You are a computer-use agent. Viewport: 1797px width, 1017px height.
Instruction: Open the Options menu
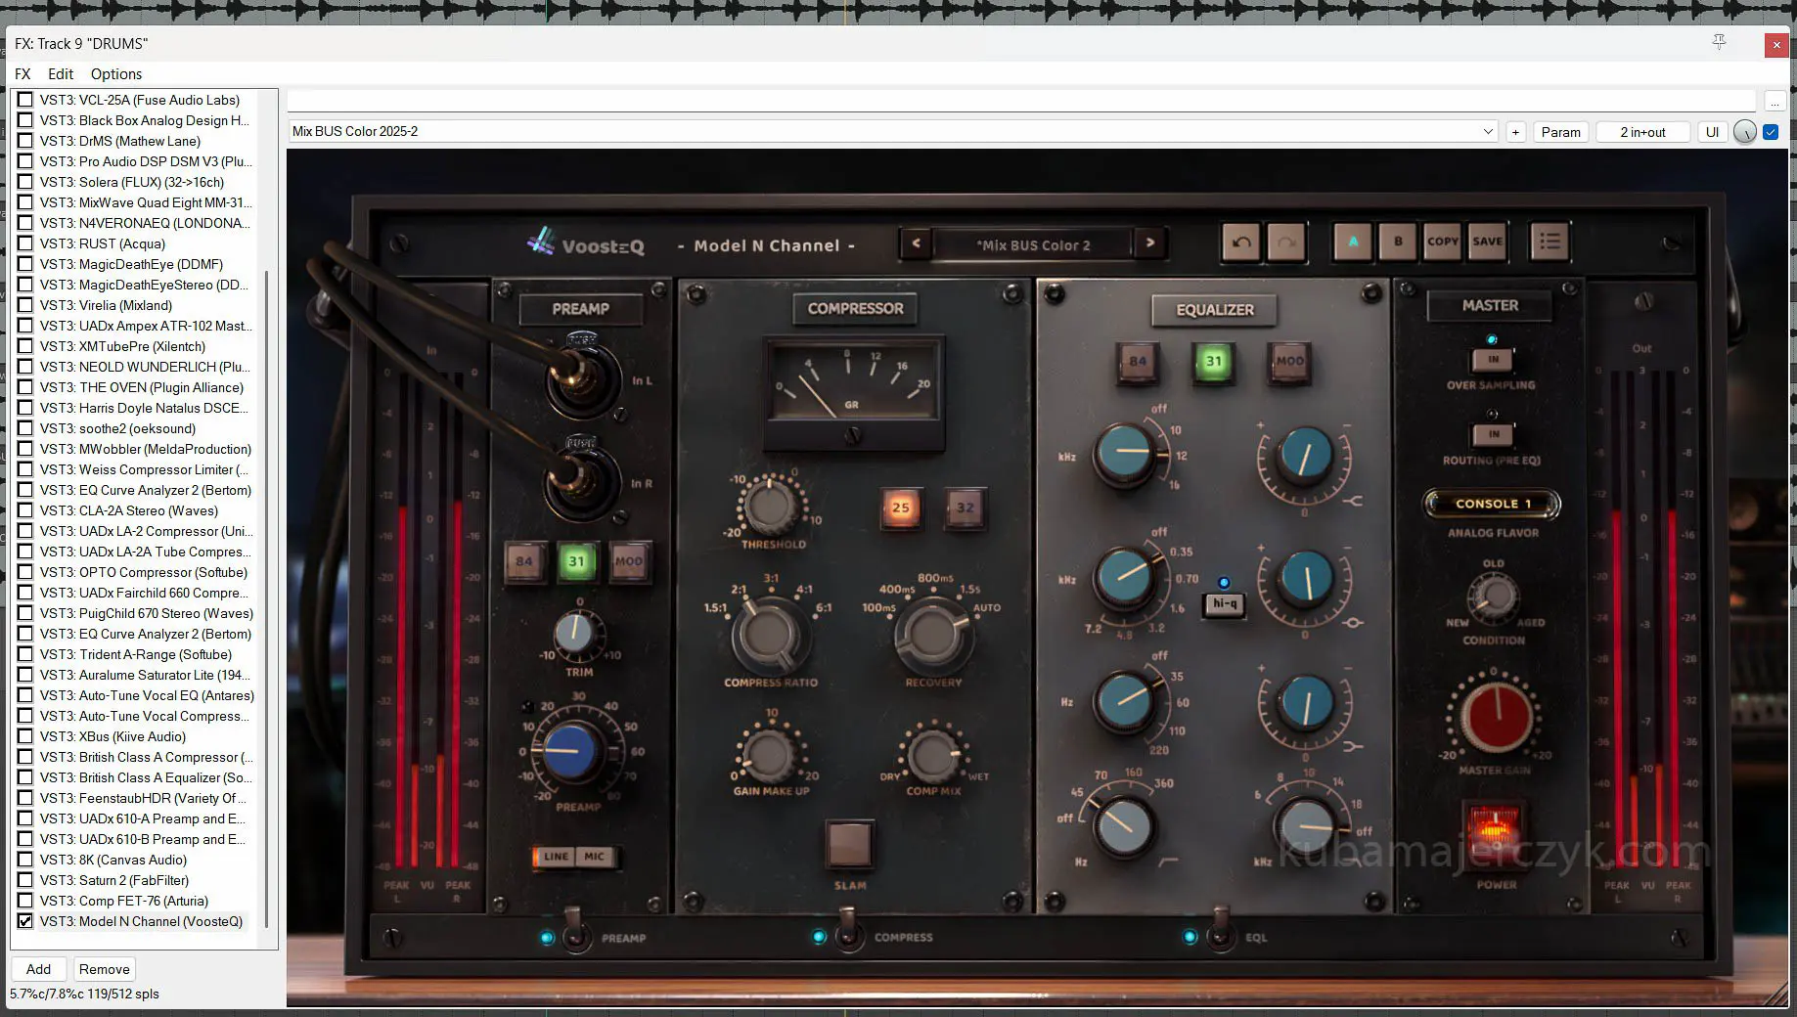pyautogui.click(x=115, y=74)
